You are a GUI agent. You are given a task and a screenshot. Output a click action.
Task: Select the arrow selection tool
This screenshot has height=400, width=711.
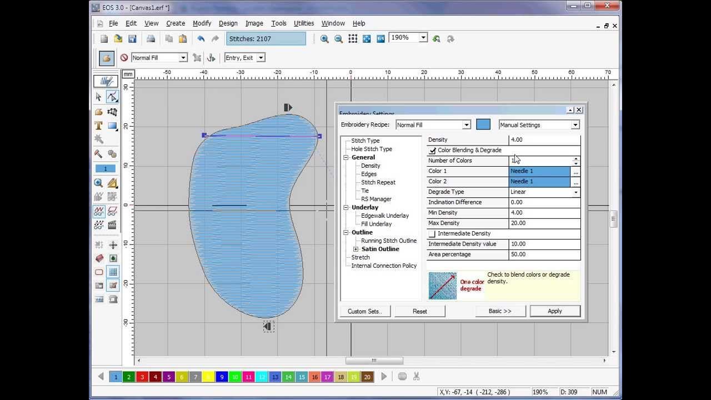click(x=98, y=97)
